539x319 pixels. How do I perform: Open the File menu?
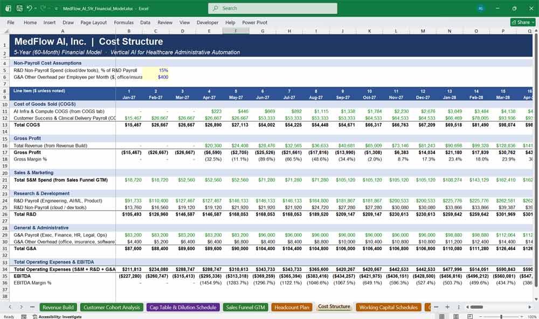(11, 22)
